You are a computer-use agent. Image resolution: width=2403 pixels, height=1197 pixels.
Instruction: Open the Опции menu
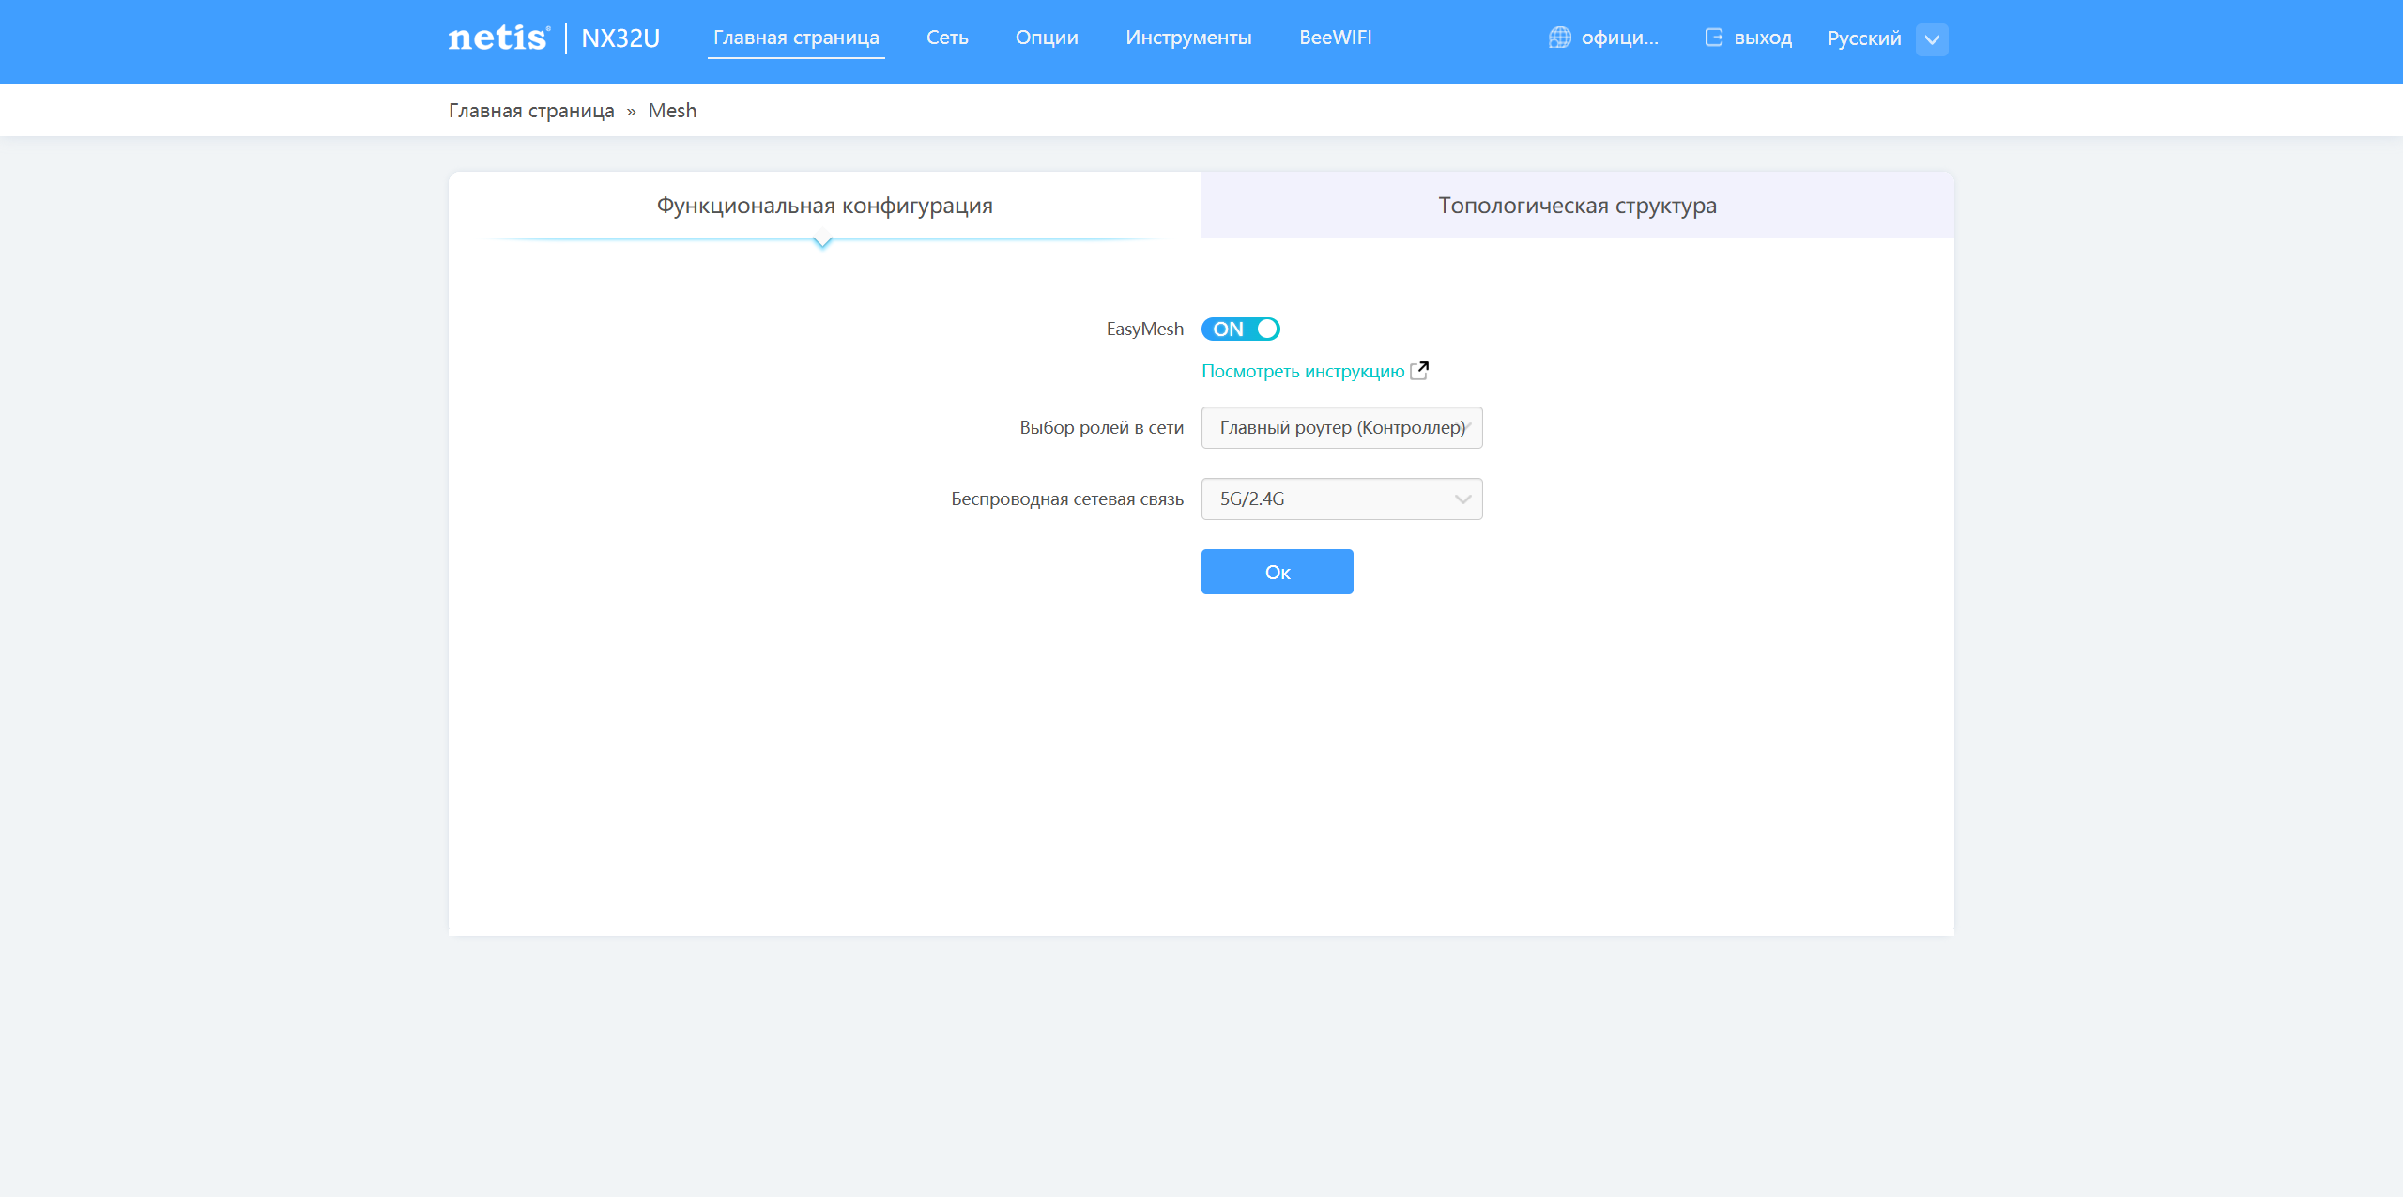(x=1046, y=38)
